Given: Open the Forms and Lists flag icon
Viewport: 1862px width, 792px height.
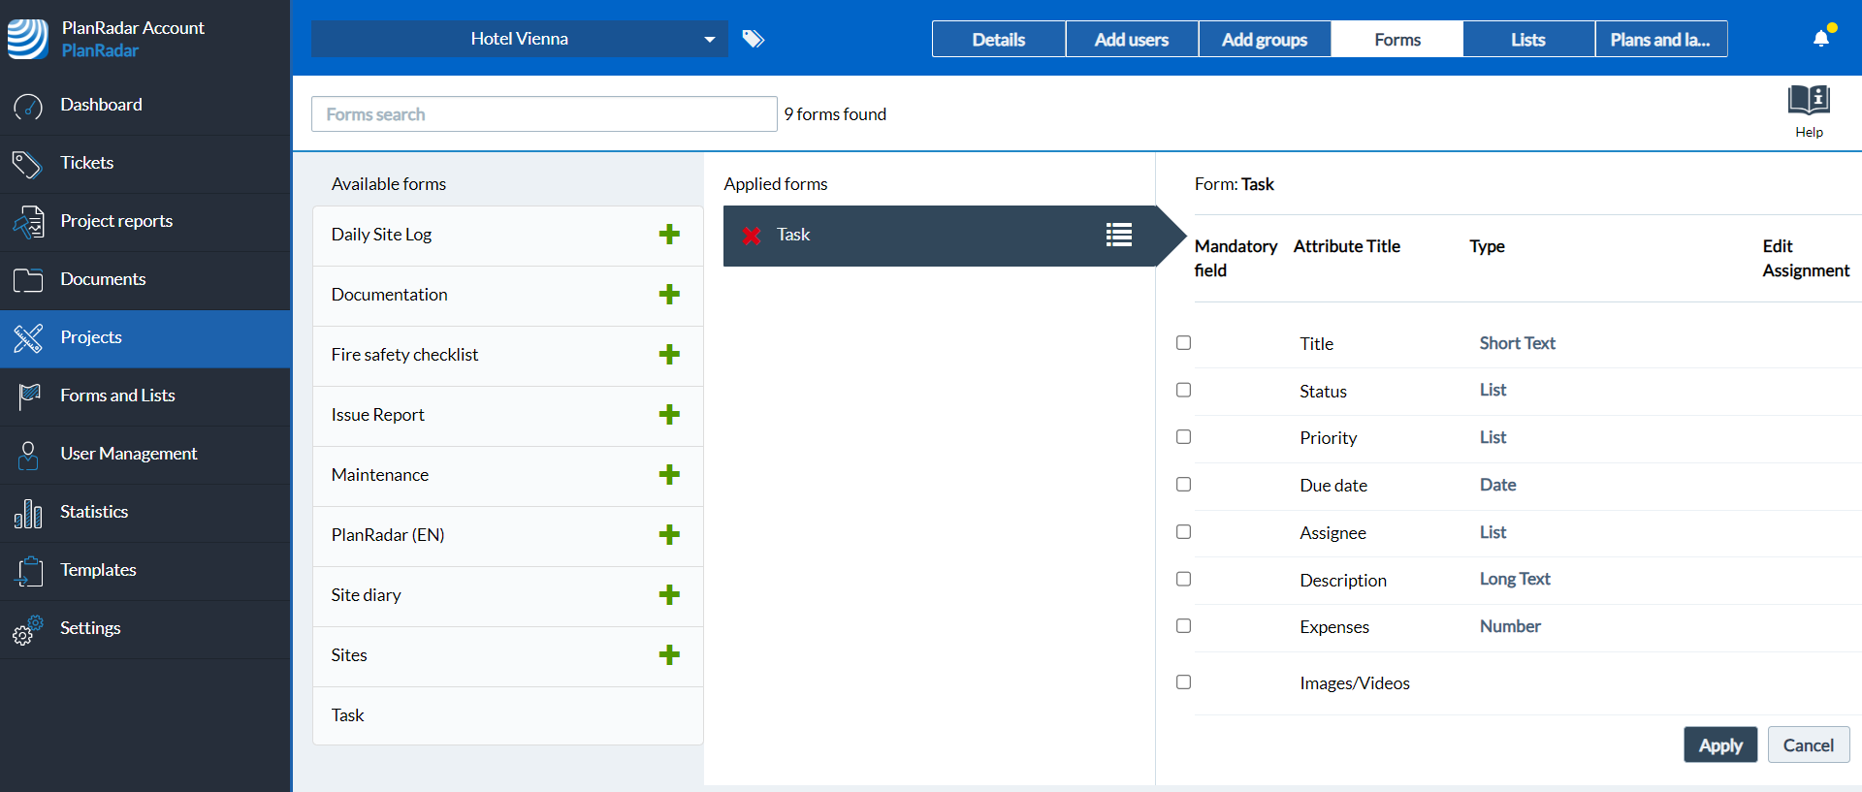Looking at the screenshot, I should pyautogui.click(x=29, y=396).
